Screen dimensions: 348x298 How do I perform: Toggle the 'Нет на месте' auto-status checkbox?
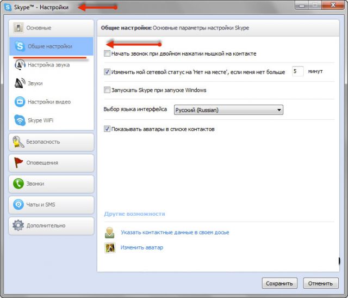click(x=107, y=72)
